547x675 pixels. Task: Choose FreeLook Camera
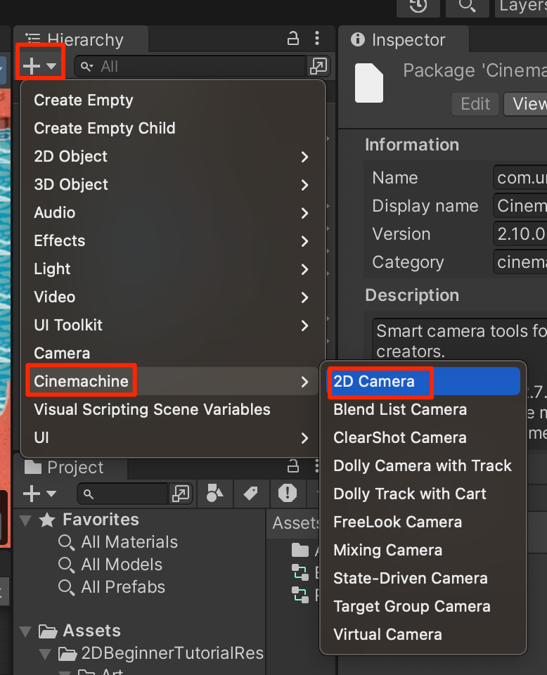pyautogui.click(x=423, y=522)
